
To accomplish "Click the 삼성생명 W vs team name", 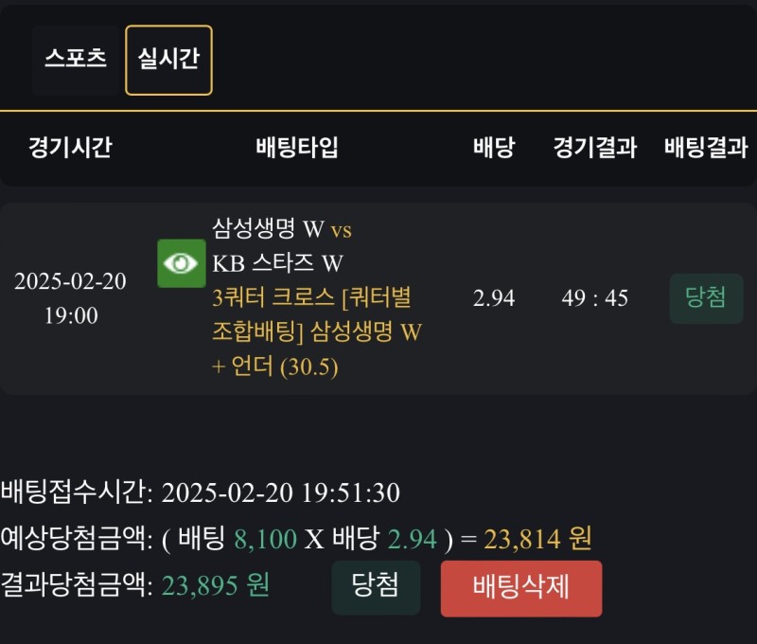I will pos(282,229).
